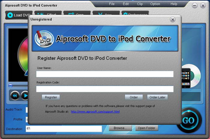This screenshot has width=210, height=139.
Task: Click the Browse... button
Action: pos(120,128)
